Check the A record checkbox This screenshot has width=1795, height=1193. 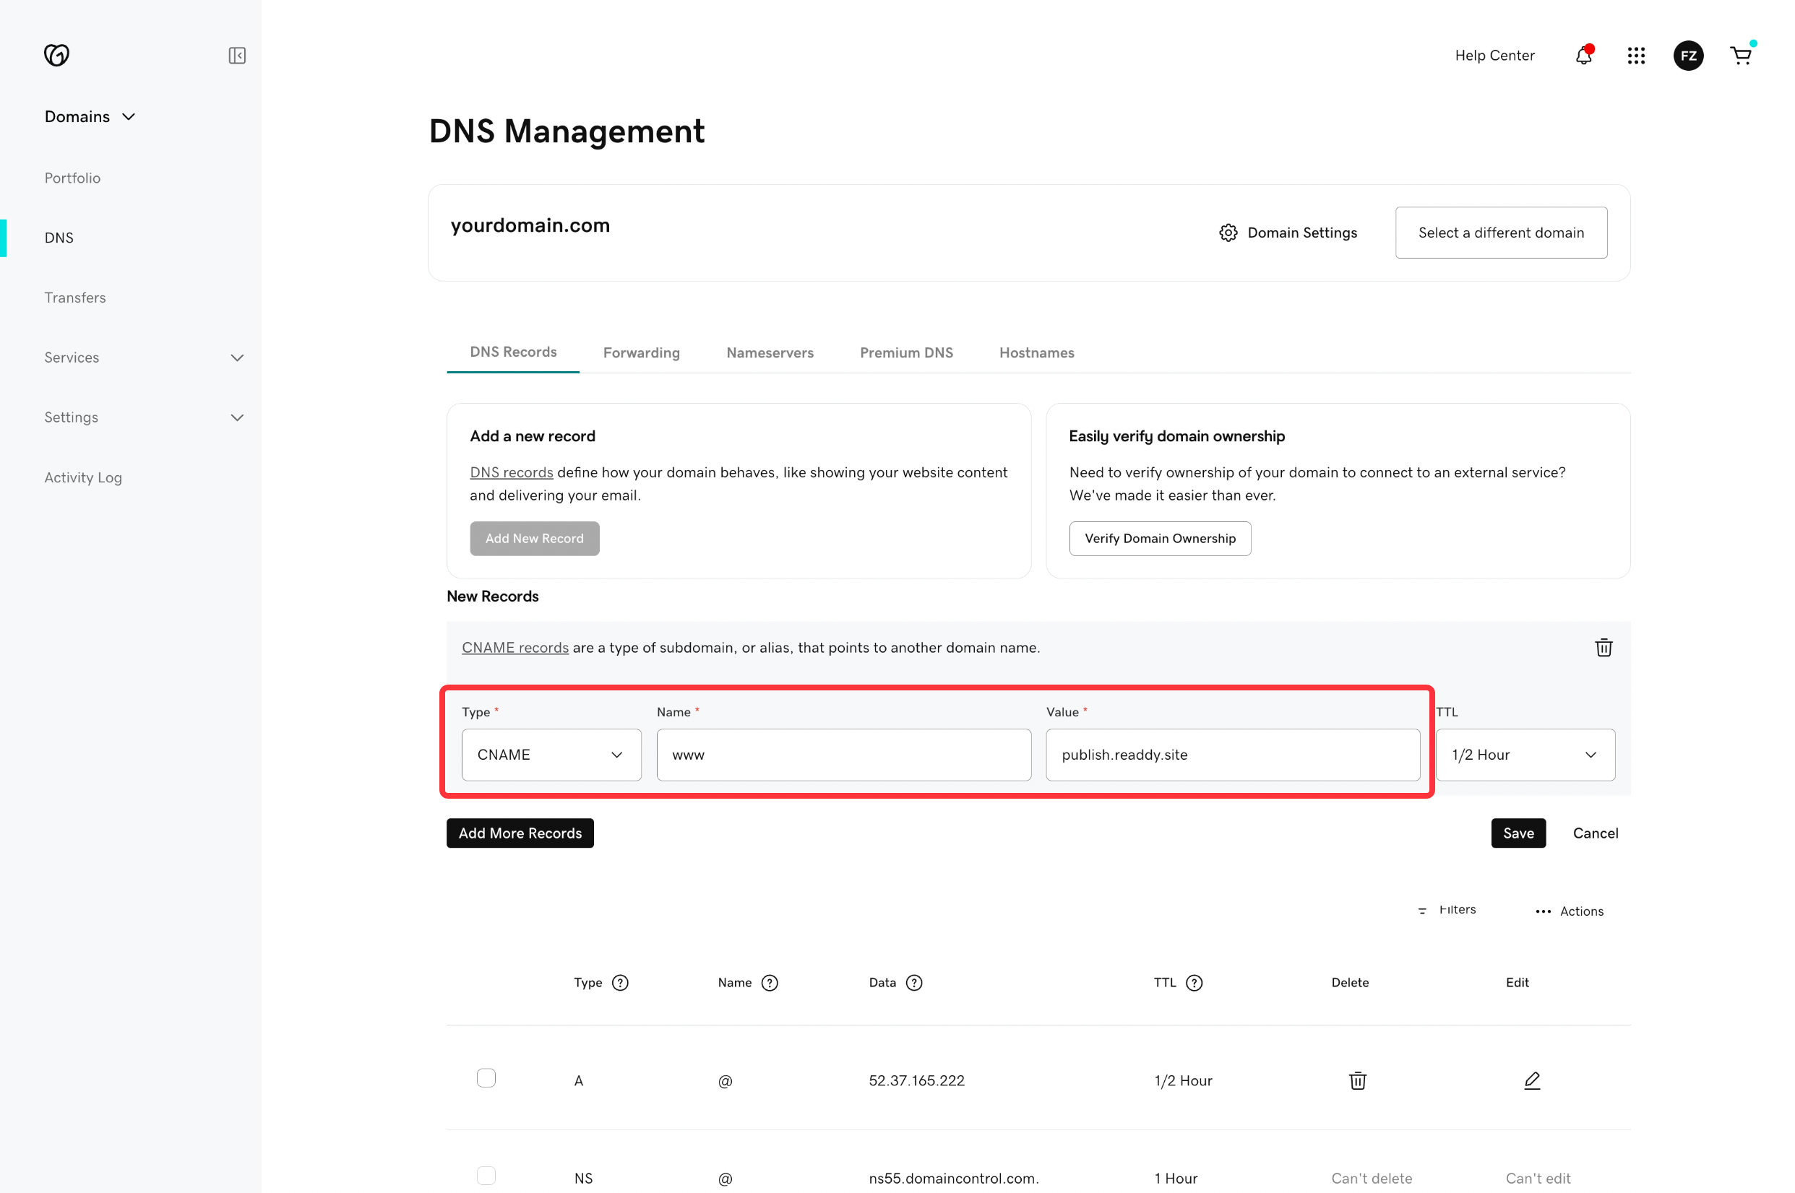click(x=486, y=1078)
